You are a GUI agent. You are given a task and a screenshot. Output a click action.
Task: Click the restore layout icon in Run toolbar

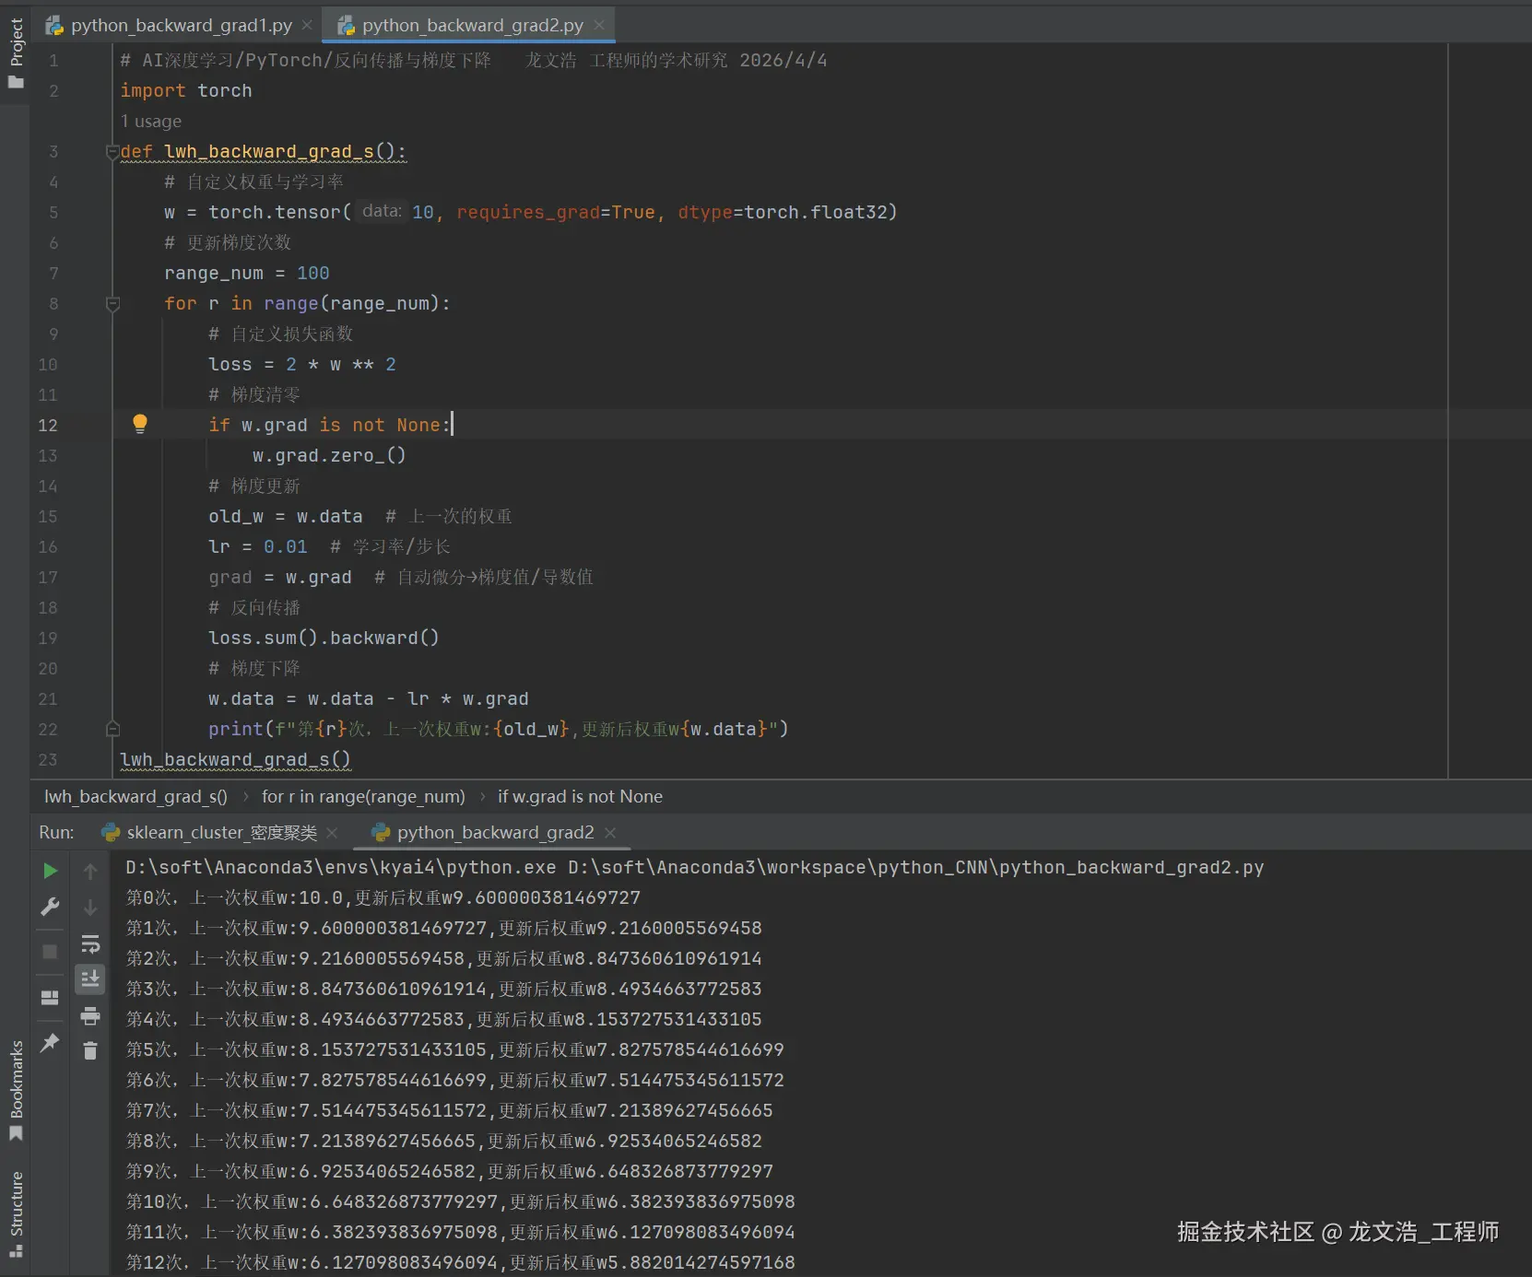coord(50,998)
